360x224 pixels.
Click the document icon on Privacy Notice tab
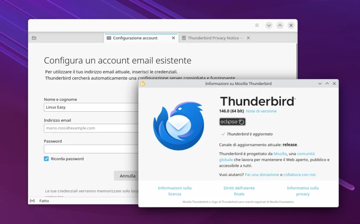[184, 38]
